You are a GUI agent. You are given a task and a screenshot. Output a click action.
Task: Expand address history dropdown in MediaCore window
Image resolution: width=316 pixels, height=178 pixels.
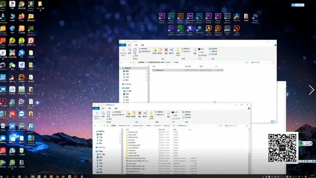click(219, 125)
